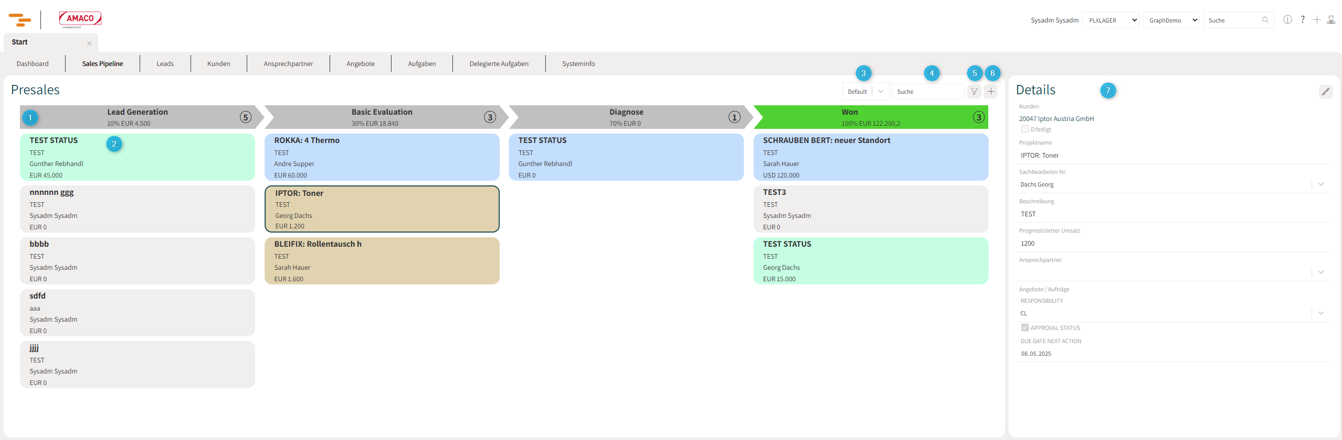1342x440 pixels.
Task: Expand the Sachbearbeiter Nr. dropdown chevron
Action: coord(1321,184)
